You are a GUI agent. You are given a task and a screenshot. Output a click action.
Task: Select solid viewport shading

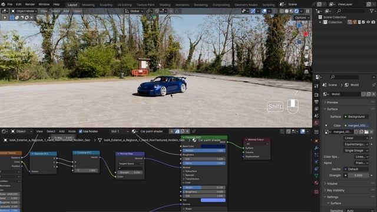(287, 11)
